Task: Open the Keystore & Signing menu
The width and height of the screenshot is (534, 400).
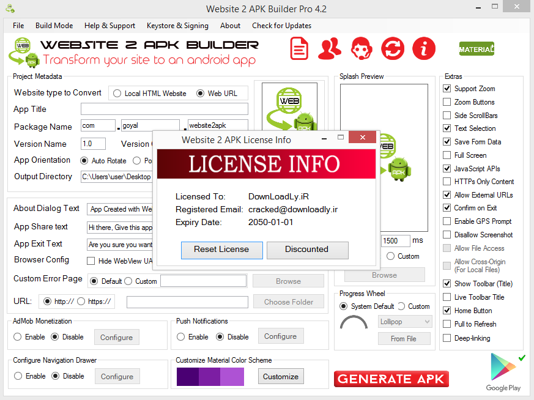Action: 177,26
